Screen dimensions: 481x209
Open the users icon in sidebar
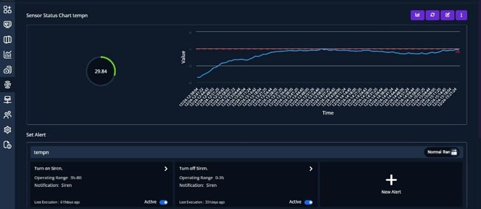tap(7, 115)
